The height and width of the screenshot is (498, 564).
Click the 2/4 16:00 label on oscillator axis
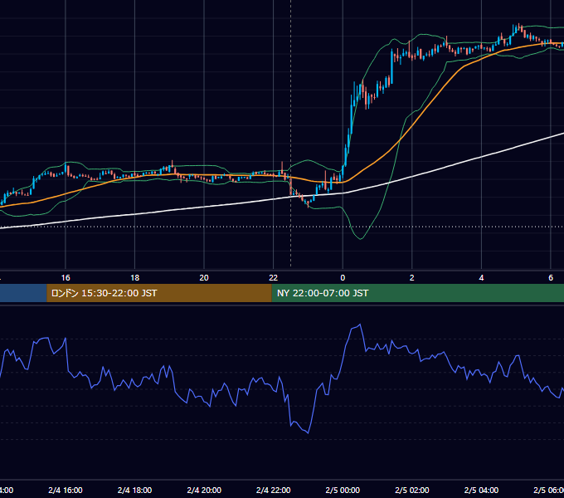[66, 490]
